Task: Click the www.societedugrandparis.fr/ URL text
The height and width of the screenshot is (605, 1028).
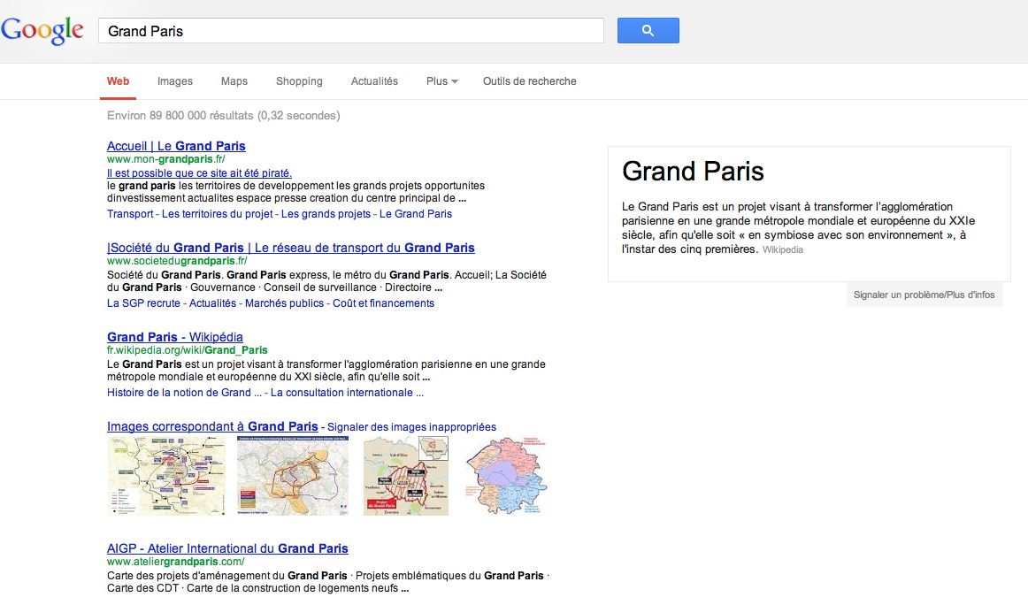Action: click(x=177, y=261)
